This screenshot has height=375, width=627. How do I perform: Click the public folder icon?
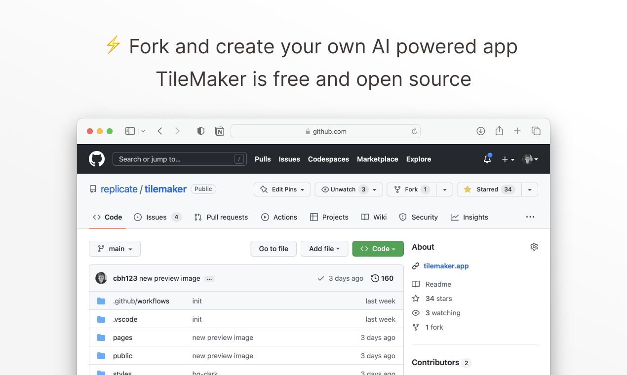[x=101, y=356]
